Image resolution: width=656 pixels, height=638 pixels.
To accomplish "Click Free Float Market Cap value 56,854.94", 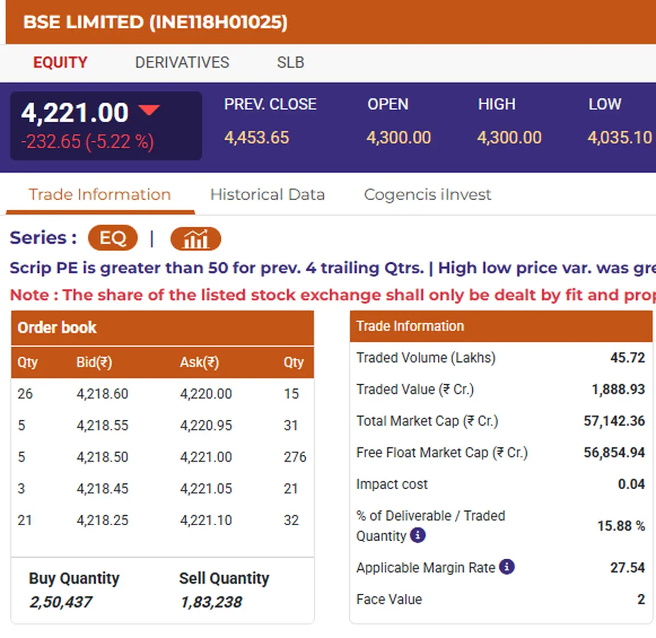I will (614, 453).
